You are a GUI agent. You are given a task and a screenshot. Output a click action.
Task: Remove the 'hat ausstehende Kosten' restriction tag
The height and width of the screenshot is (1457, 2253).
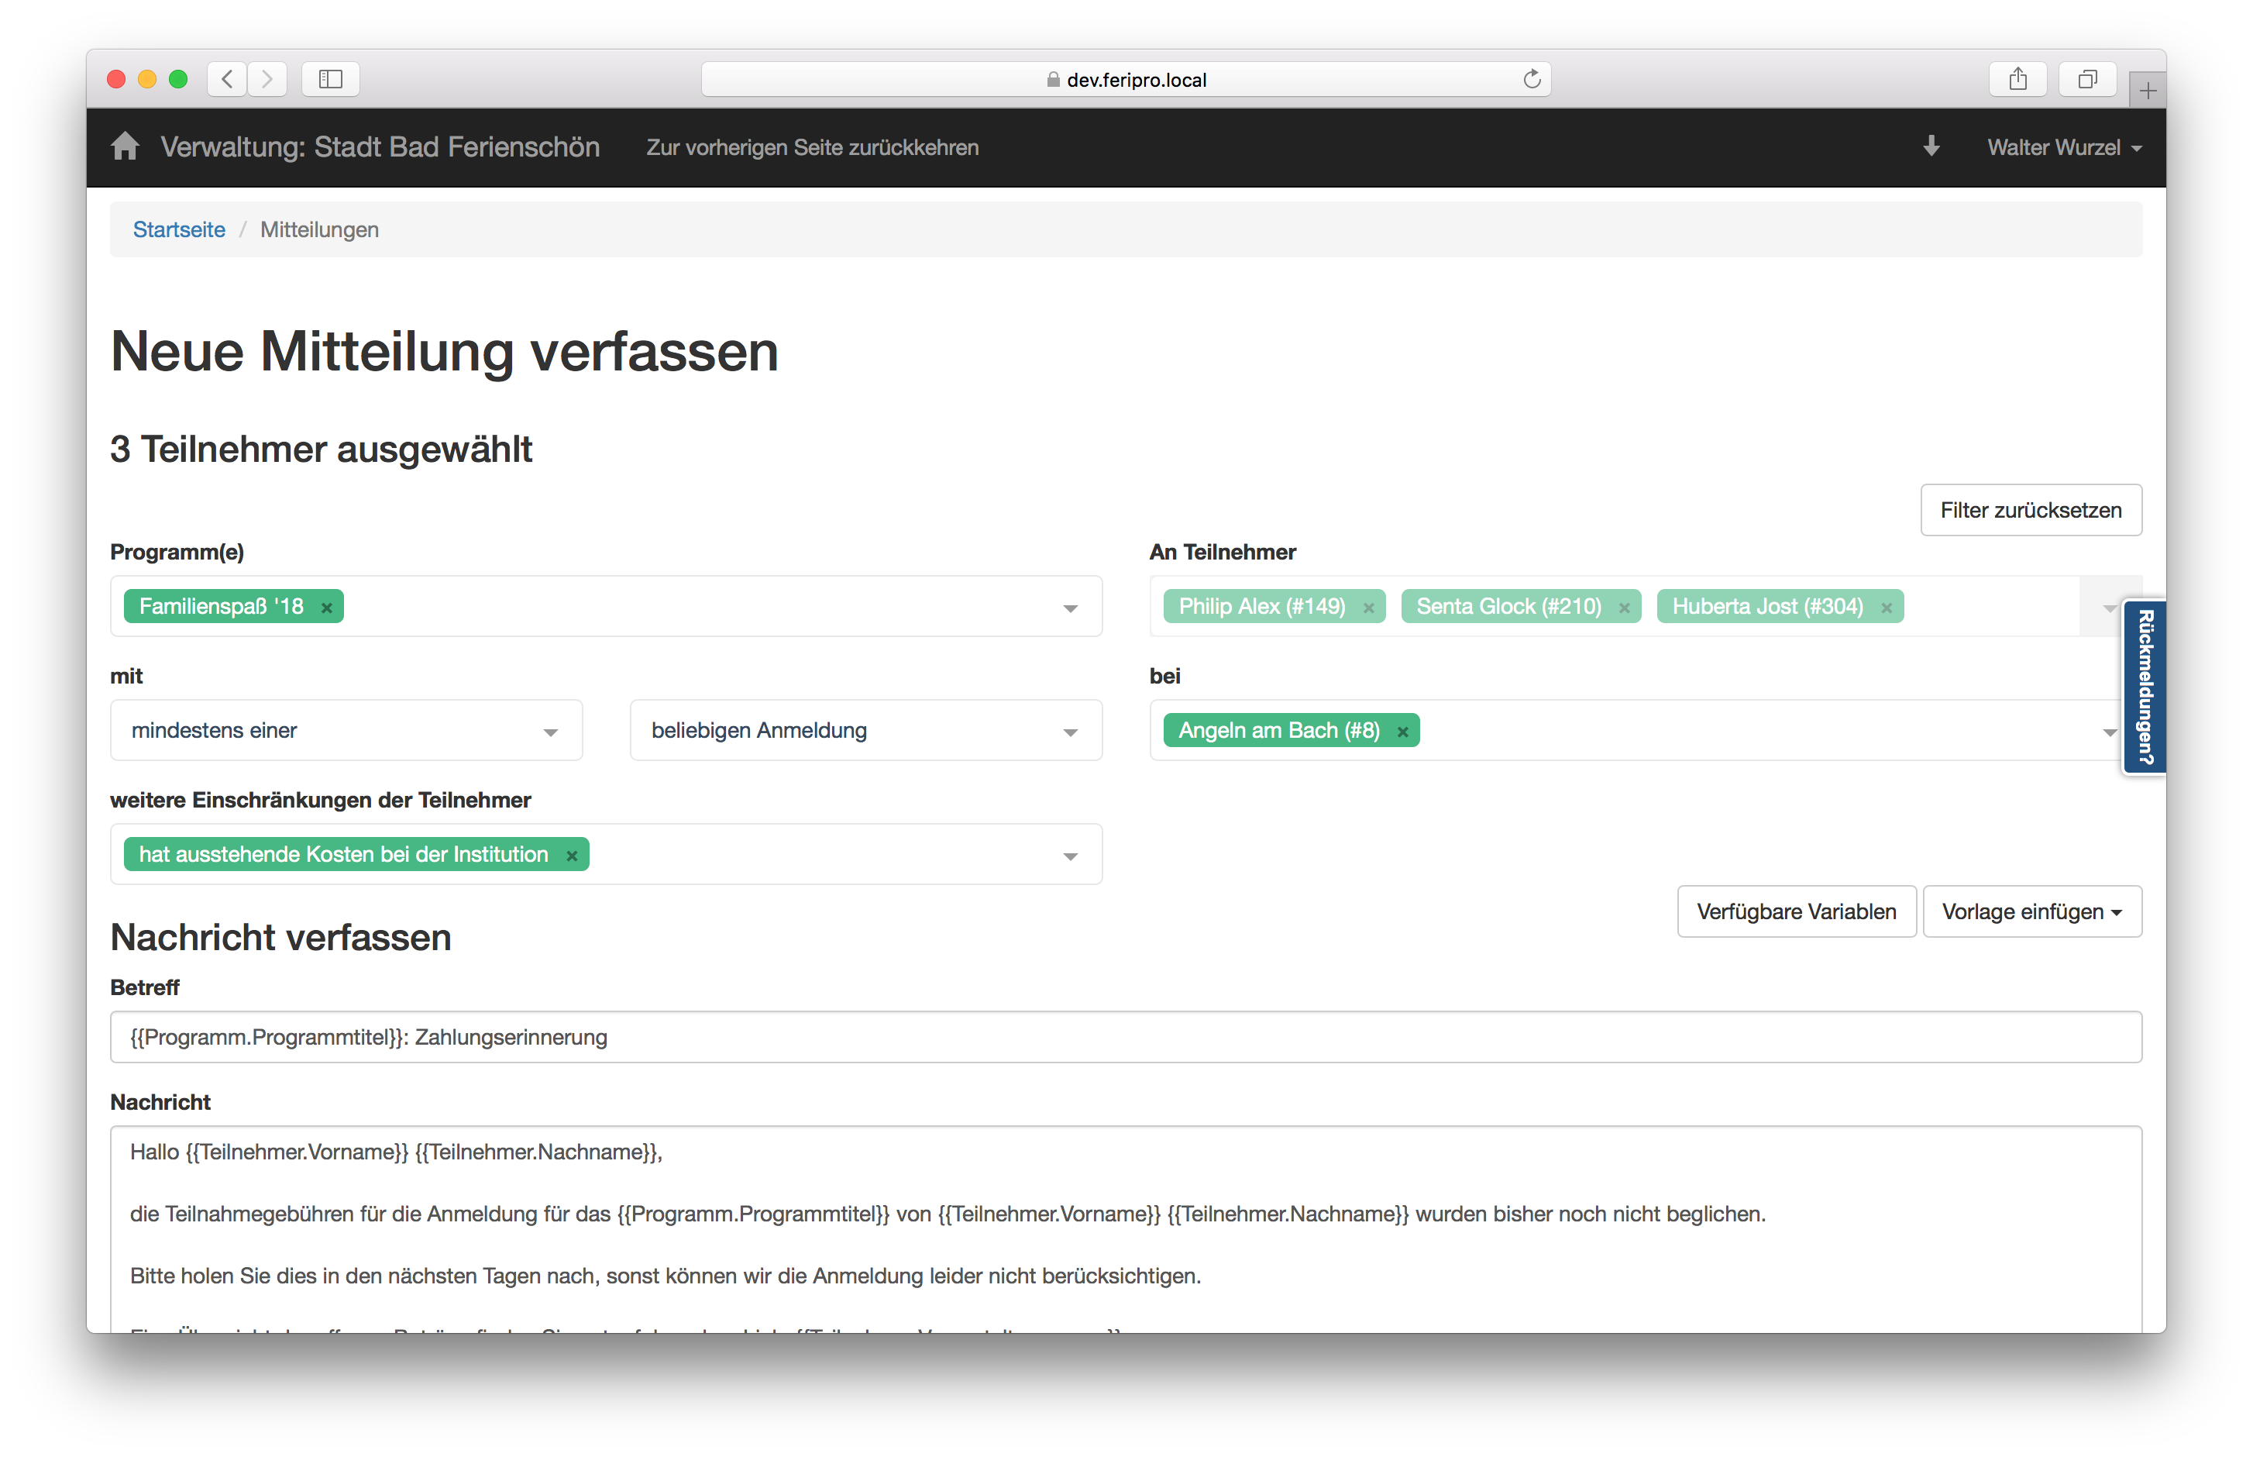[x=571, y=856]
